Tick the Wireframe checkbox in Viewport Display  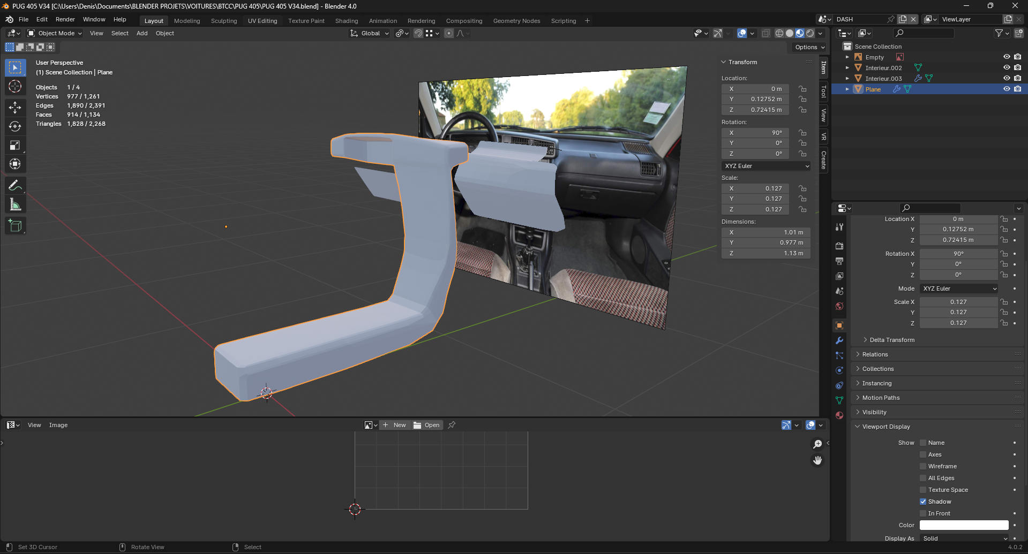click(x=923, y=466)
